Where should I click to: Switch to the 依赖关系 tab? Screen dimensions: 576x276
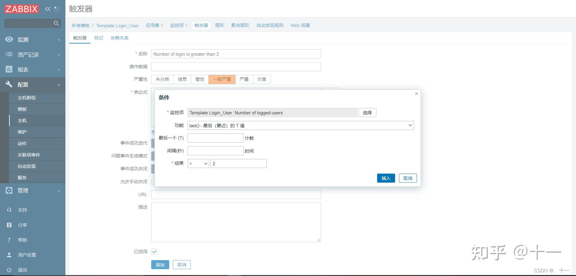[x=119, y=38]
